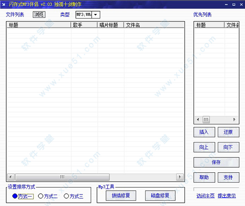
Task: Click the 磁盘修复 disk repair button
Action: 160,196
